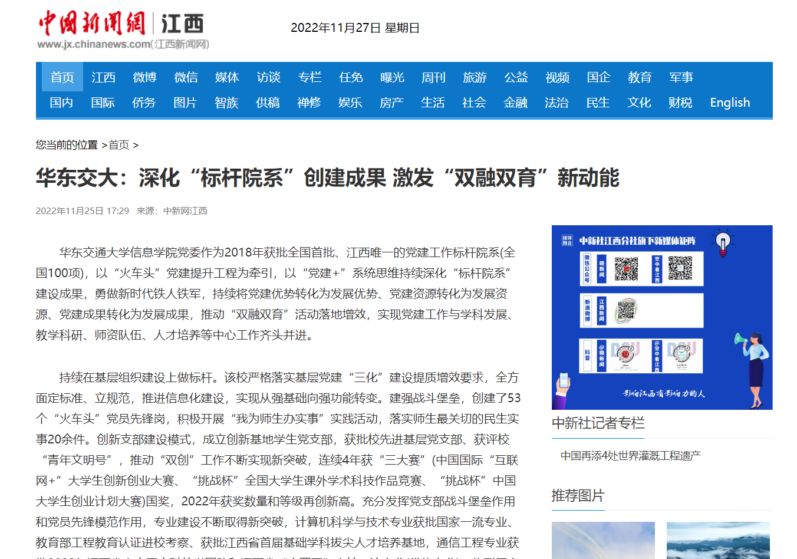
Task: Click the 中新社记者专栏 section heading
Action: click(598, 423)
